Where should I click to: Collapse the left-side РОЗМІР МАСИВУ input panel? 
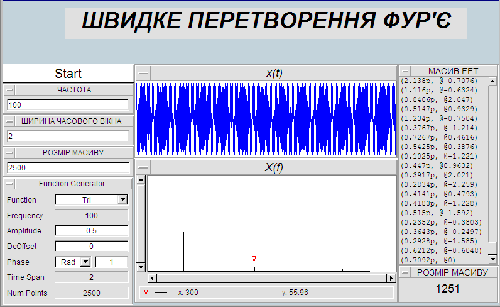pos(9,153)
